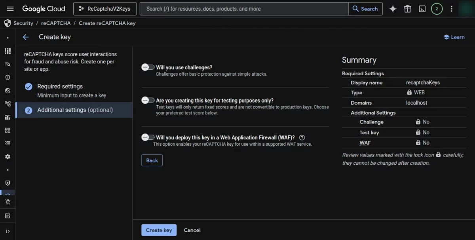Open the shield alert sidebar icon
The height and width of the screenshot is (240, 475).
8,78
